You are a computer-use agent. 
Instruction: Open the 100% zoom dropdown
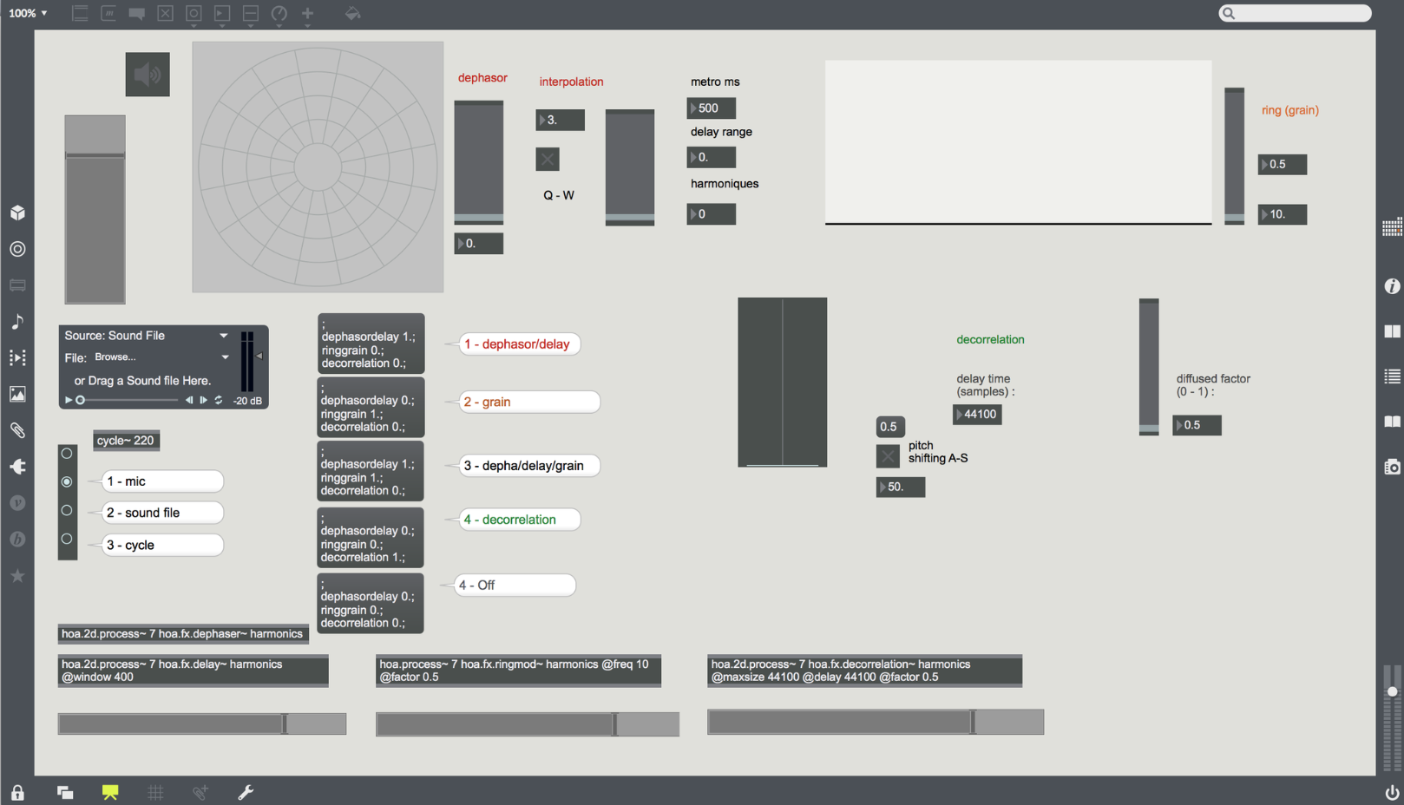(x=28, y=13)
